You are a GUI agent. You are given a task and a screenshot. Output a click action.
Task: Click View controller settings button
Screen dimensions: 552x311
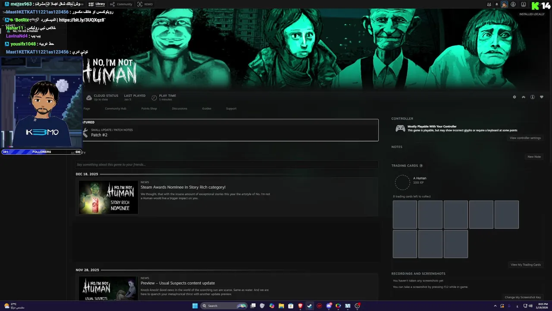click(525, 138)
